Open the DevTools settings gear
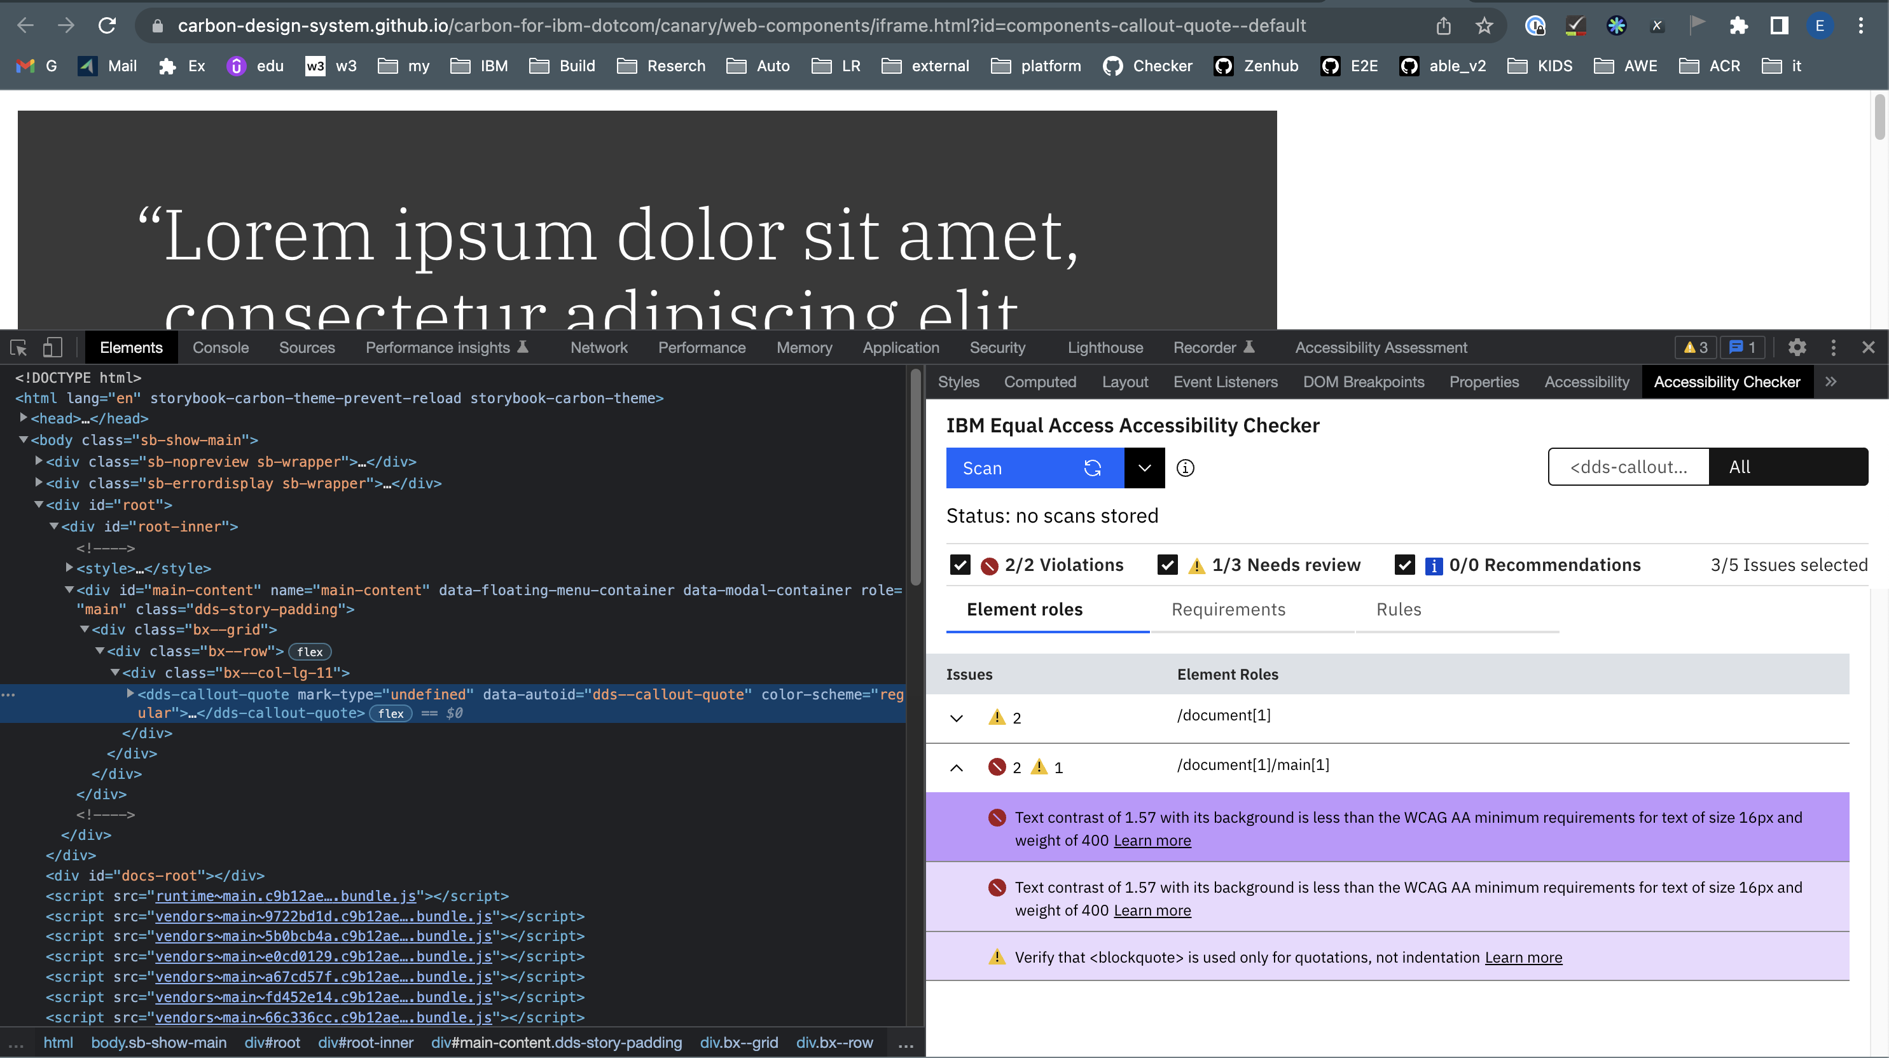 [1797, 348]
